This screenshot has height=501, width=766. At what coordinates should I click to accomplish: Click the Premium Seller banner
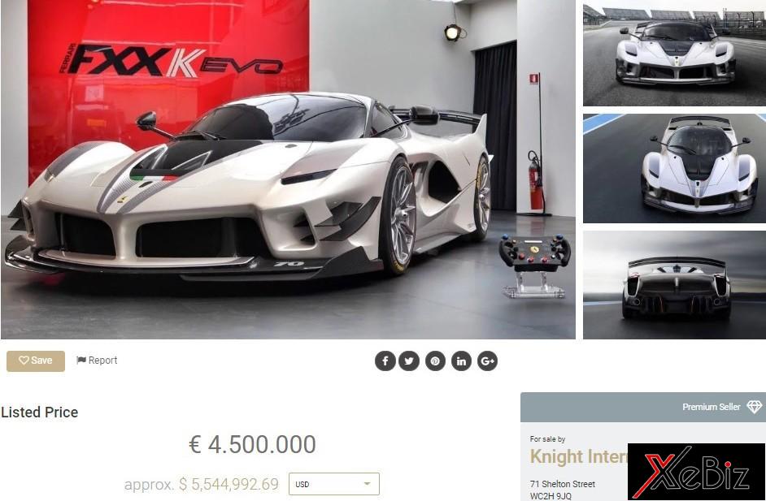[x=643, y=407]
